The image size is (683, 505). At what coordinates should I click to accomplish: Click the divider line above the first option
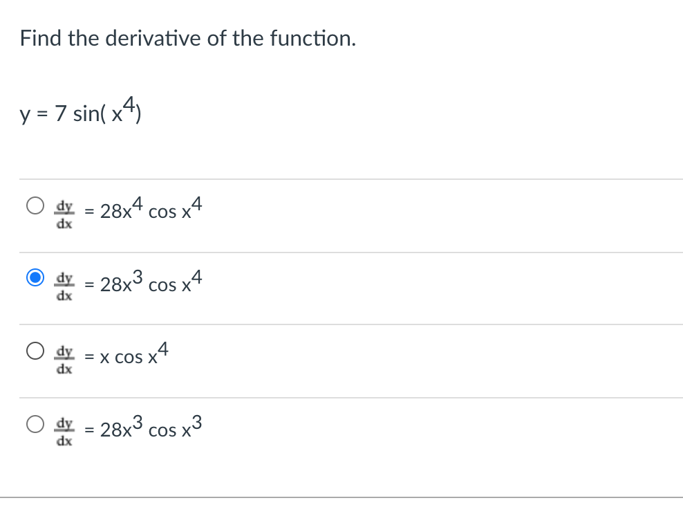pyautogui.click(x=341, y=177)
